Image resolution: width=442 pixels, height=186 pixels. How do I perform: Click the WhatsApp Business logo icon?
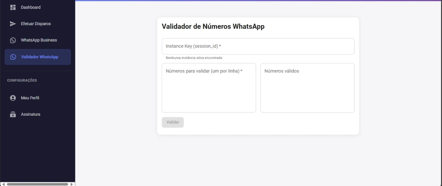click(x=13, y=40)
